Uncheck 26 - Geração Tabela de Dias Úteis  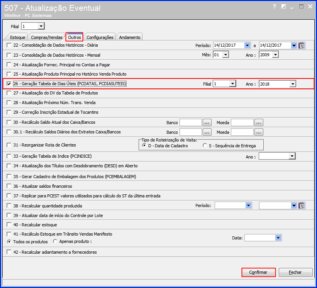pos(9,84)
